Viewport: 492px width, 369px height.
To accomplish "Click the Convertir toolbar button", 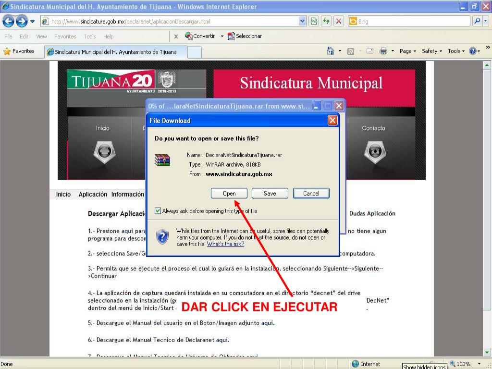I will click(200, 36).
